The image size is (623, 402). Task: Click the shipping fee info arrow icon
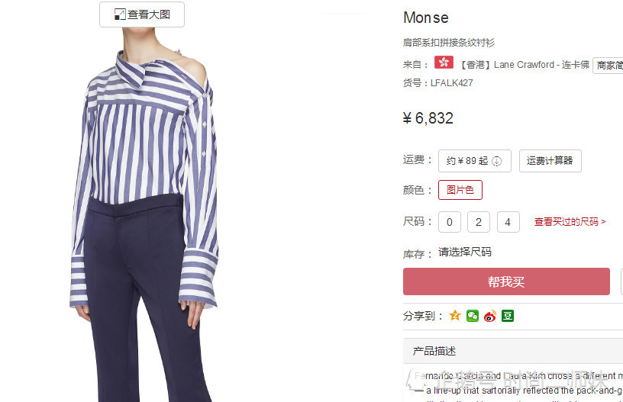tap(497, 161)
